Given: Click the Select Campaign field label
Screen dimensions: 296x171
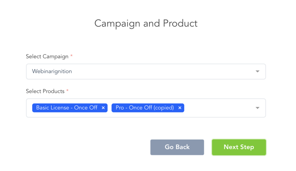Looking at the screenshot, I should (47, 57).
